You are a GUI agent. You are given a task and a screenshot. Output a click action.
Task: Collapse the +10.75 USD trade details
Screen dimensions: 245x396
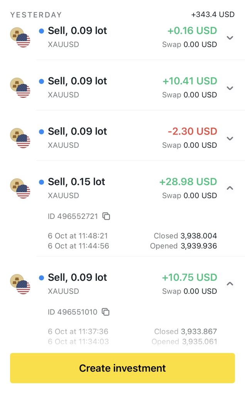click(x=230, y=283)
